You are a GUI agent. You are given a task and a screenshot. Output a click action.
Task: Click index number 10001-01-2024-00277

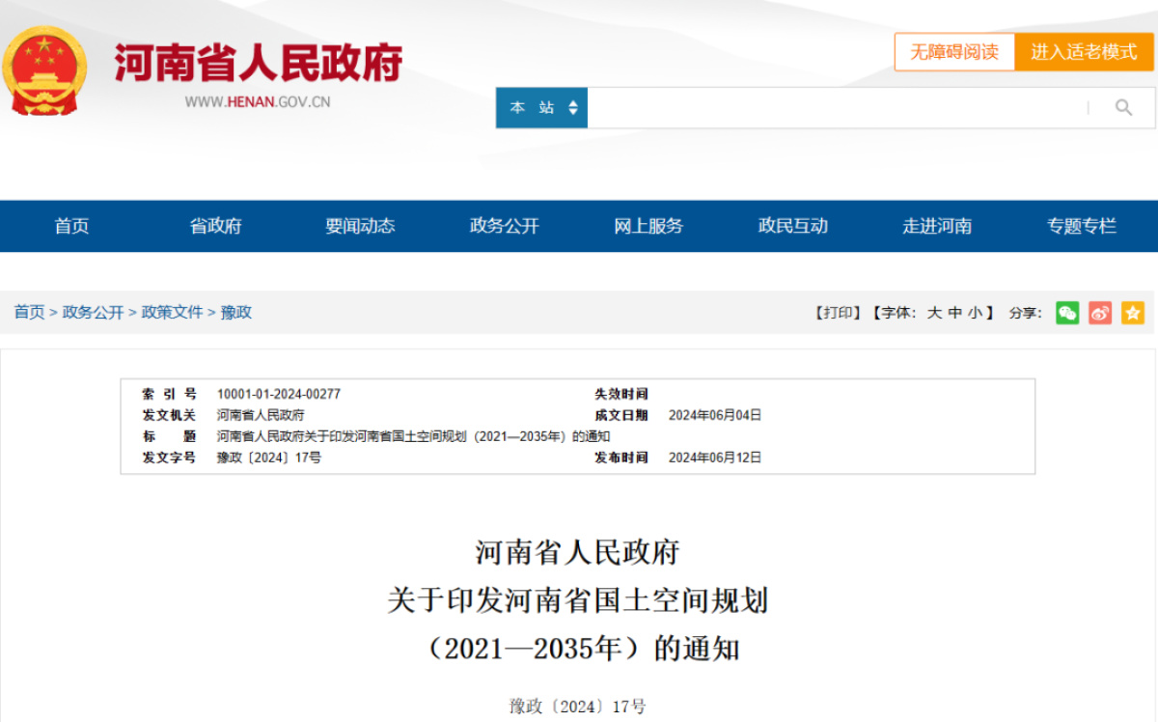[x=279, y=394]
